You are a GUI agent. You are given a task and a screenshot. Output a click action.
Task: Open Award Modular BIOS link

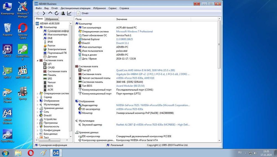click(x=130, y=86)
